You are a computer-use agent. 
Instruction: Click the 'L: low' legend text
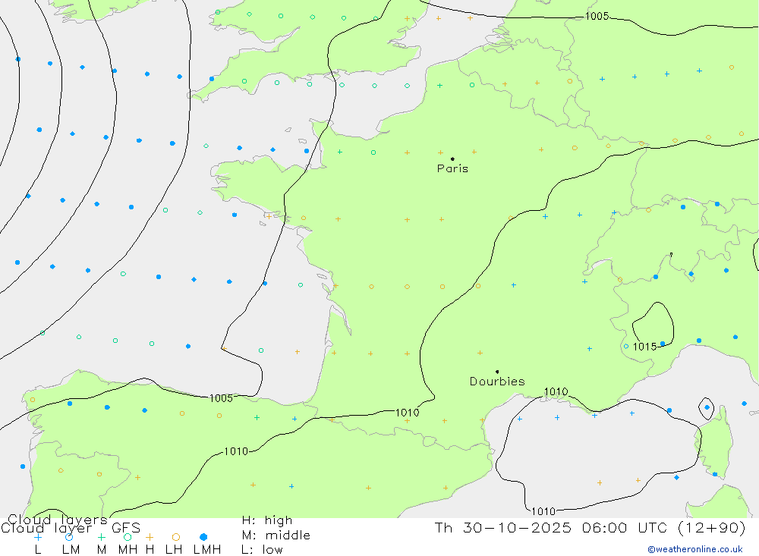point(262,550)
